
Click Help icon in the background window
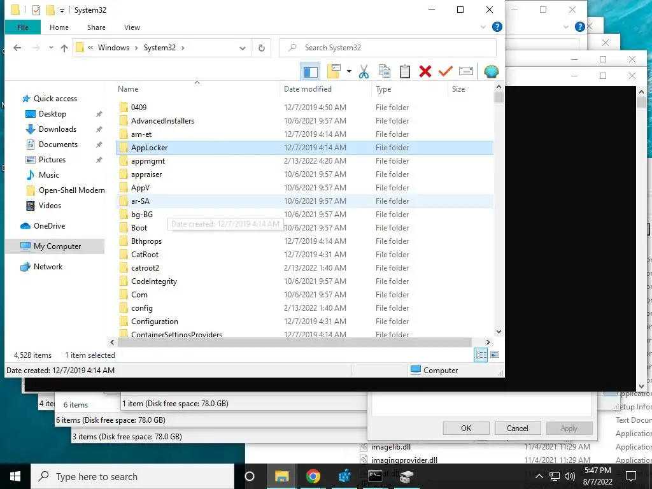point(579,27)
